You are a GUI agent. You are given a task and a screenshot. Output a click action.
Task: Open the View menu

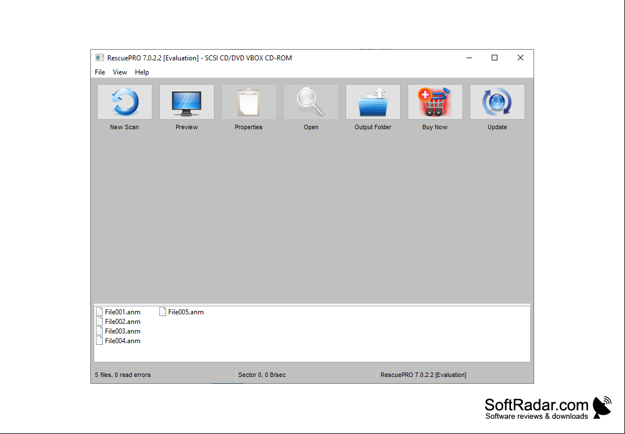(120, 72)
